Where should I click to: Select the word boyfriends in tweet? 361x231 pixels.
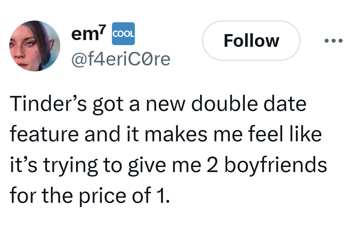pyautogui.click(x=275, y=166)
